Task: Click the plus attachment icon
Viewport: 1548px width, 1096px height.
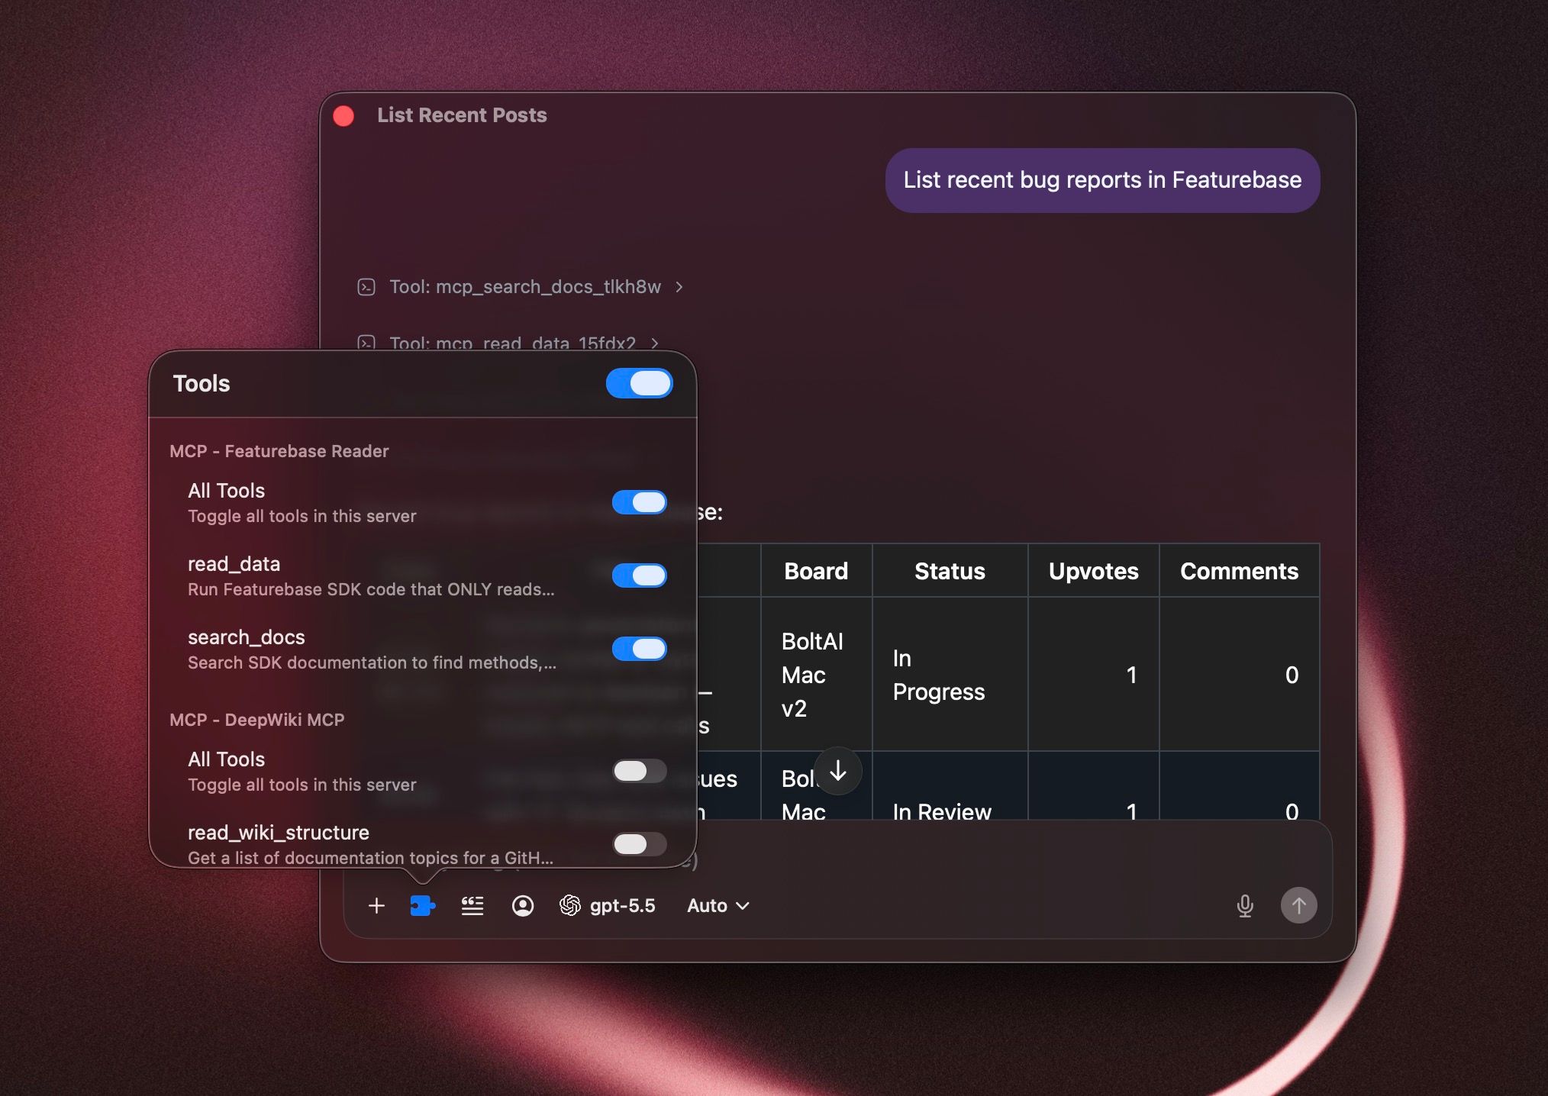Action: tap(376, 906)
